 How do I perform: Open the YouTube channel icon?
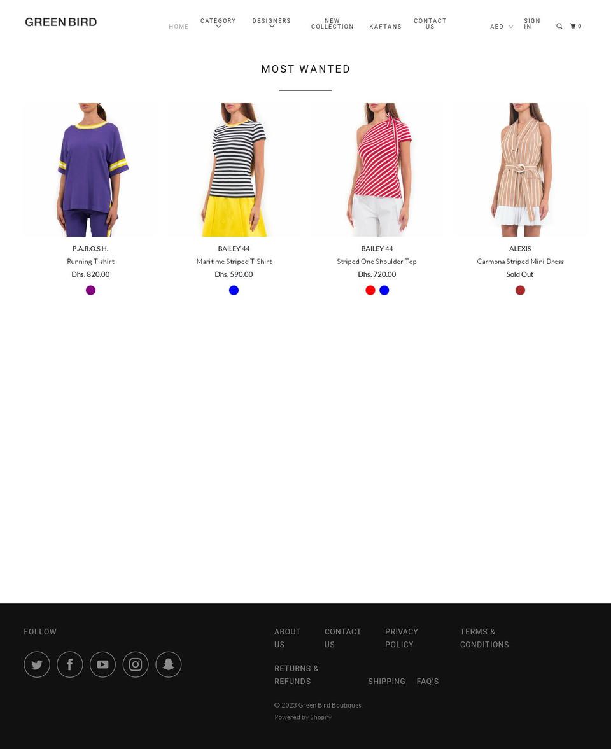click(x=102, y=664)
